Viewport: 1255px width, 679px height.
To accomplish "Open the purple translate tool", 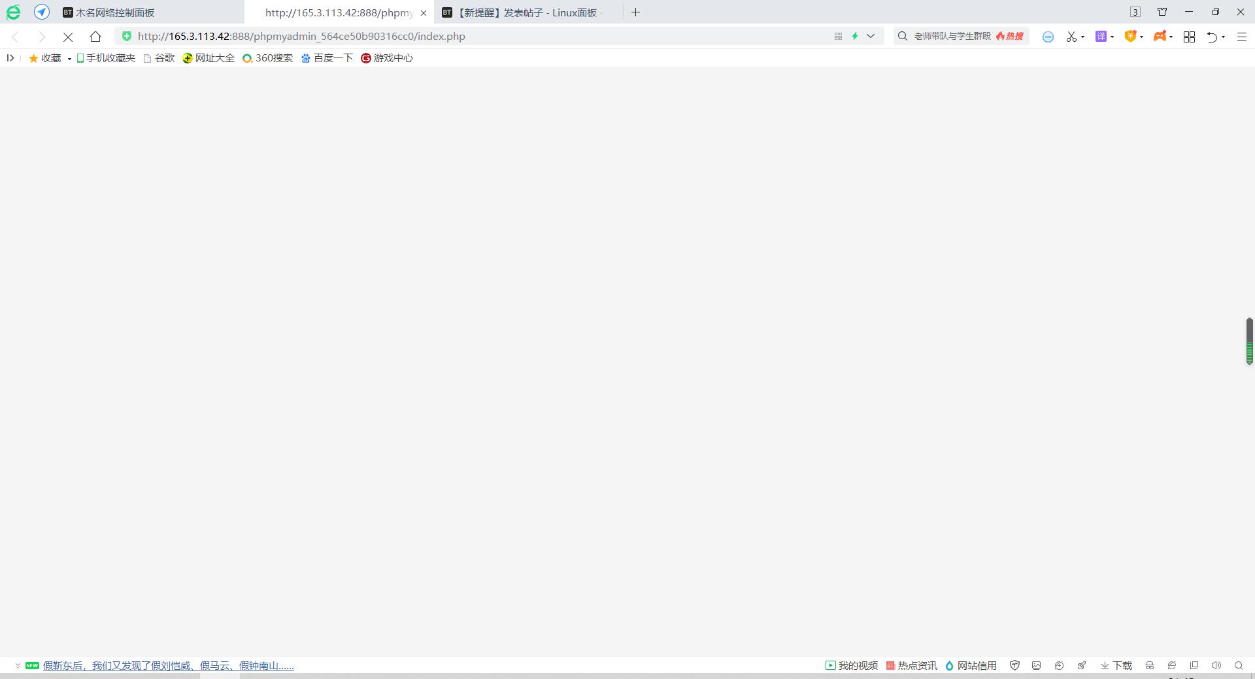I will pos(1101,37).
